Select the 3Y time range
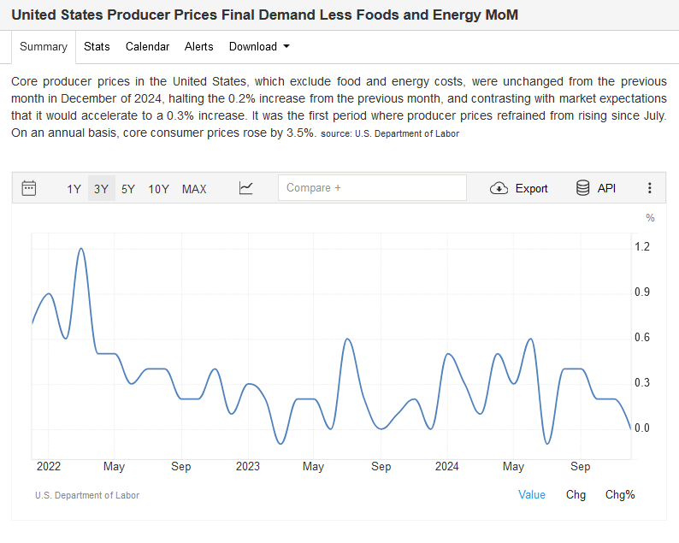This screenshot has width=679, height=543. click(101, 189)
